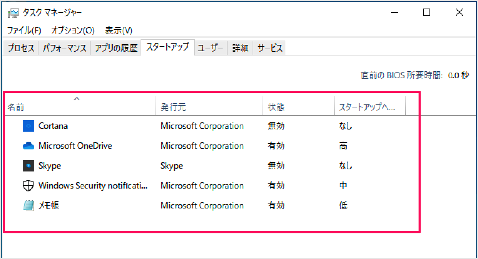Click なし impact in Cortana row
The width and height of the screenshot is (478, 259).
pyautogui.click(x=345, y=126)
